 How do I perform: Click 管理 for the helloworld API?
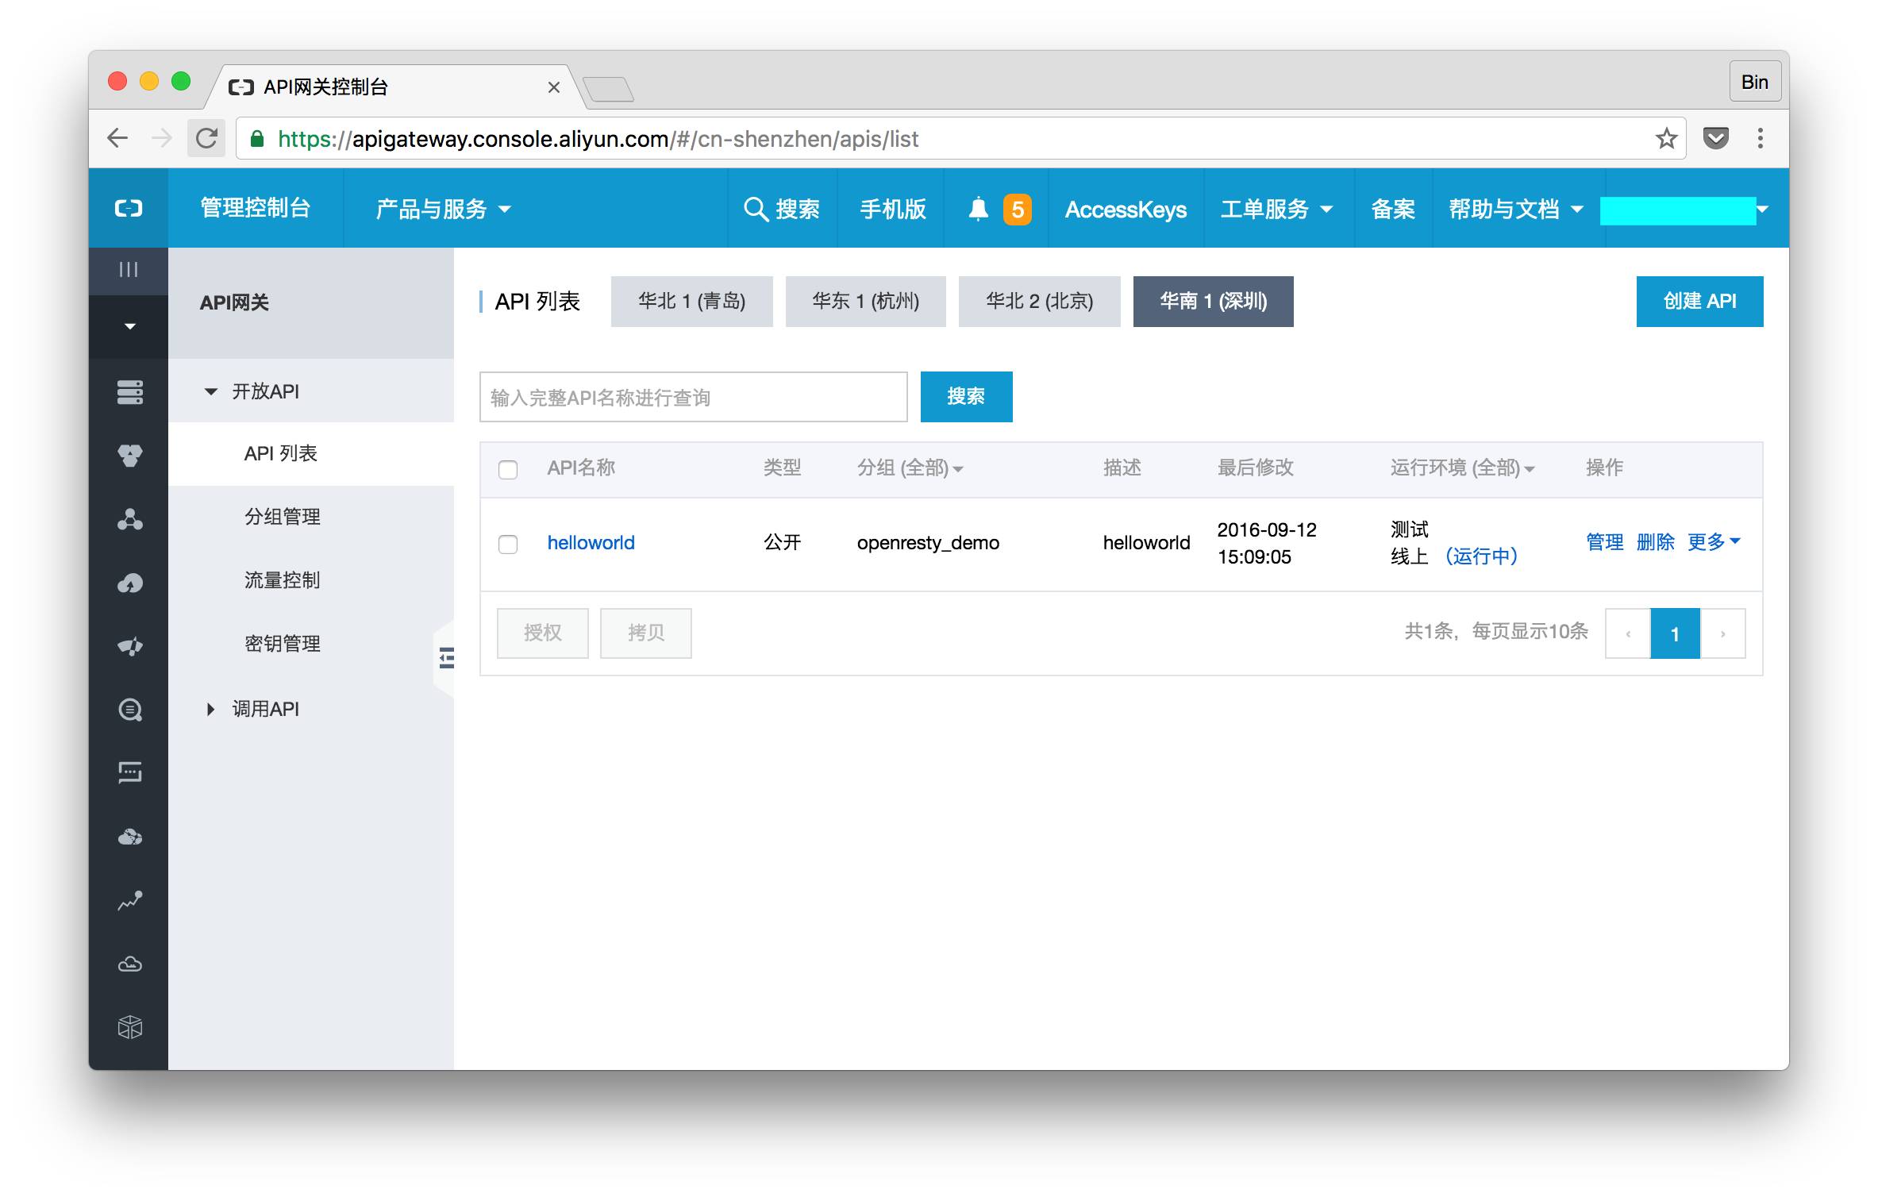(x=1604, y=541)
